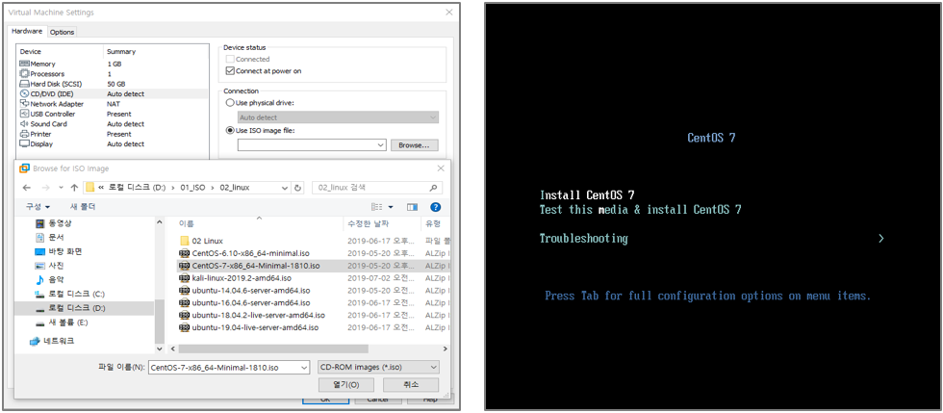Enable Connect at power on checkbox
943x413 pixels.
[230, 71]
